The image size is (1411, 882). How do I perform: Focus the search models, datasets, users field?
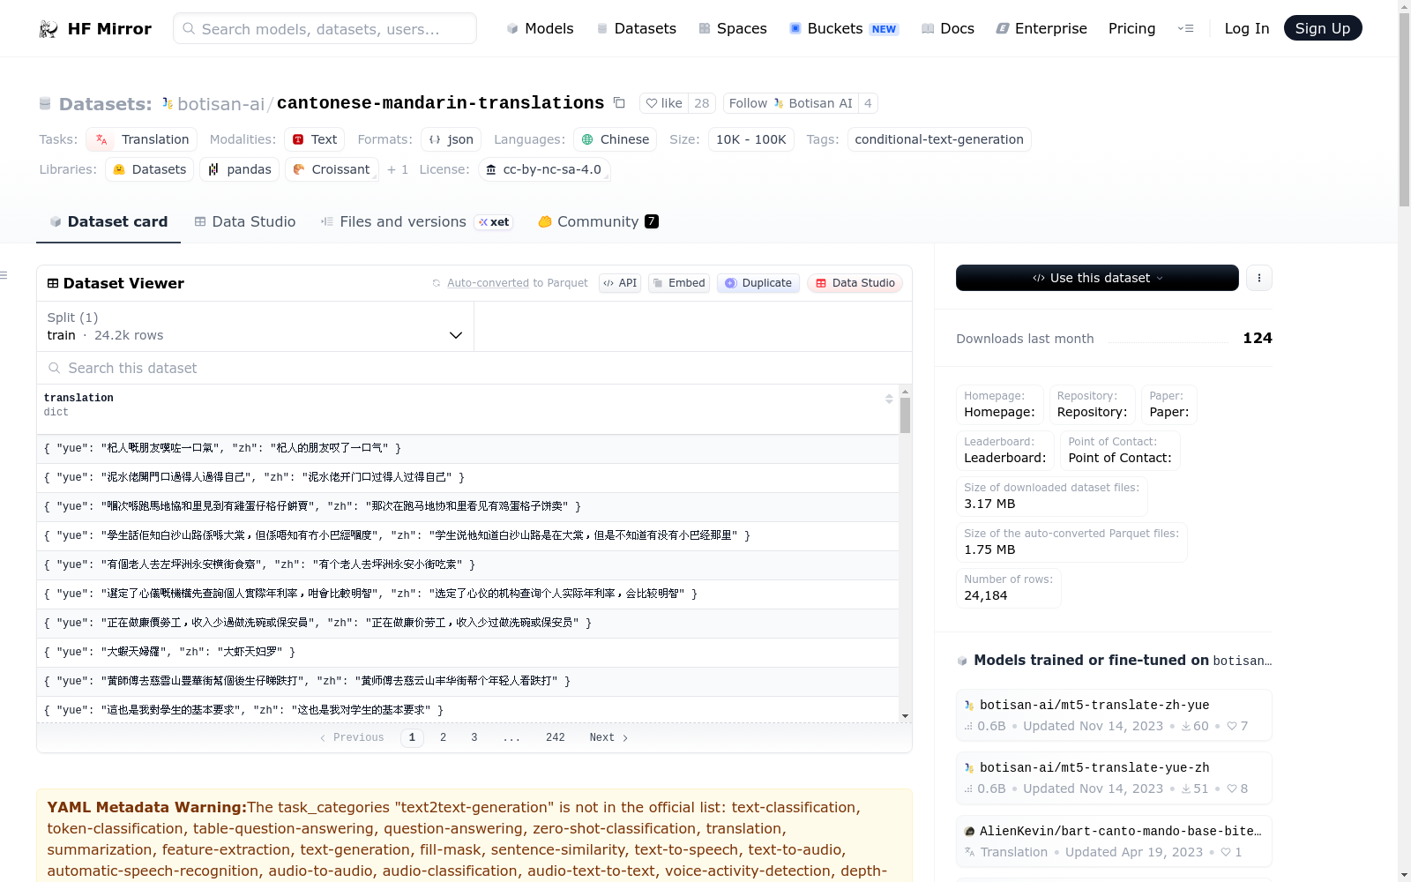(325, 28)
